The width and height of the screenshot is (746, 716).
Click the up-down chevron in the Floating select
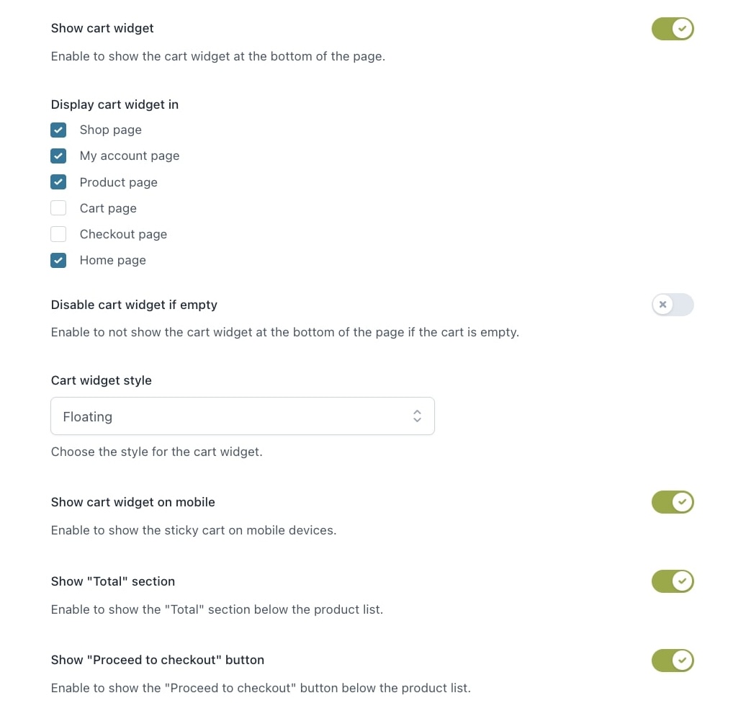click(417, 416)
